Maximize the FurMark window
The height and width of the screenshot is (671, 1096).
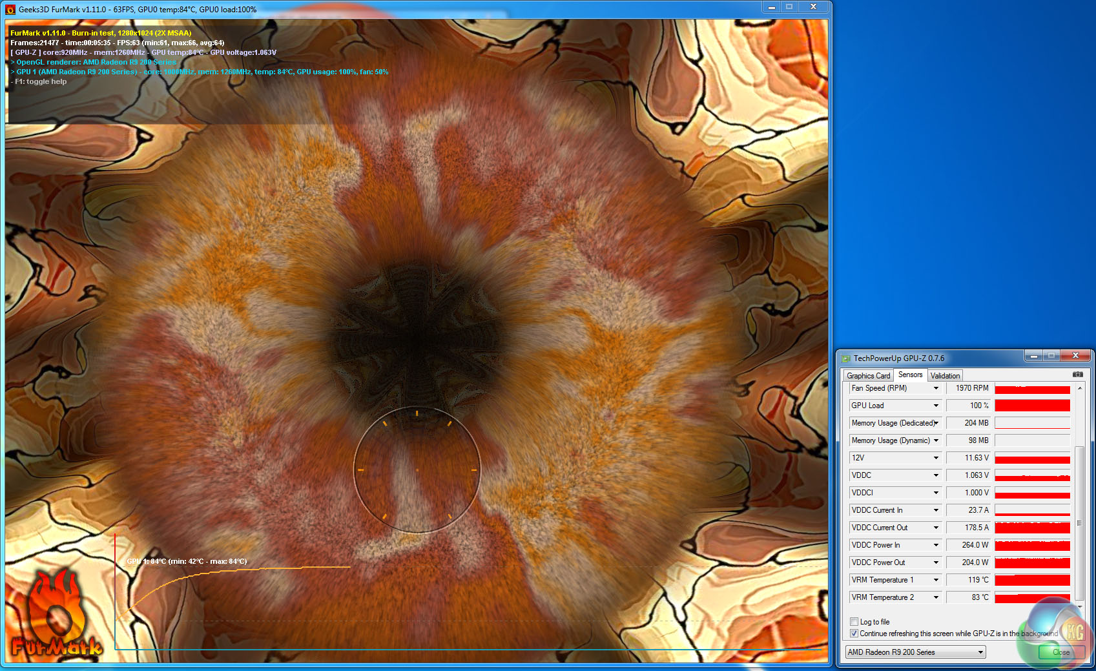click(789, 6)
